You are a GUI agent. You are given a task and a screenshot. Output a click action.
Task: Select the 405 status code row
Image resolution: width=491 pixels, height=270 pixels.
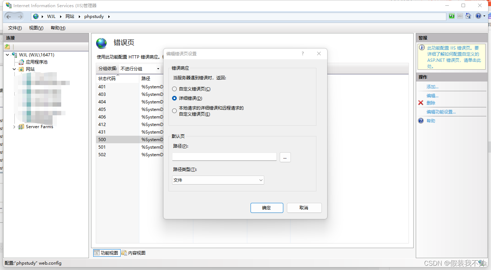[130, 110]
